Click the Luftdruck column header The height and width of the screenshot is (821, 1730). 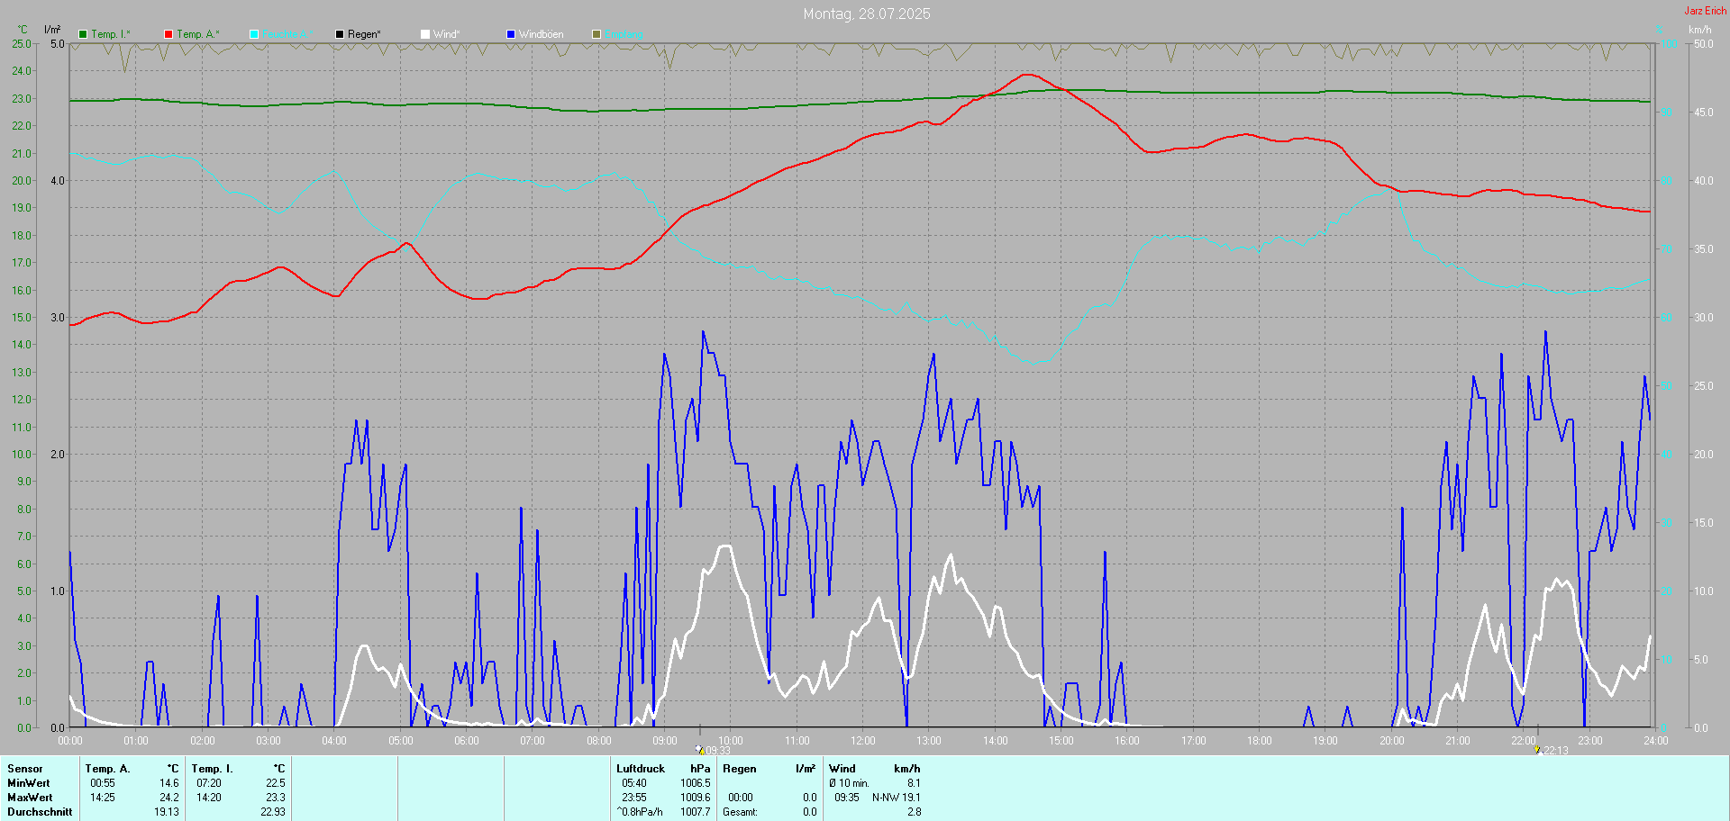(x=641, y=769)
